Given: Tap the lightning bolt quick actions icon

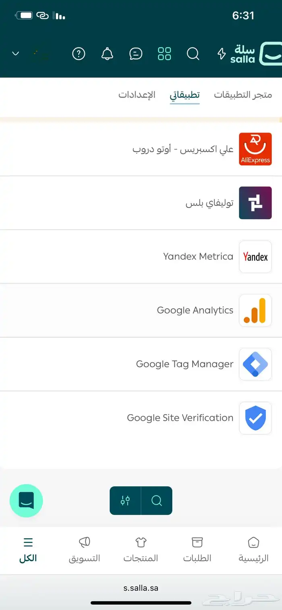Looking at the screenshot, I should [x=221, y=54].
